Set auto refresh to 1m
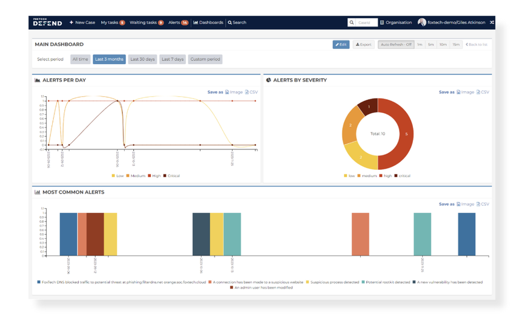The height and width of the screenshot is (326, 531). pos(420,44)
